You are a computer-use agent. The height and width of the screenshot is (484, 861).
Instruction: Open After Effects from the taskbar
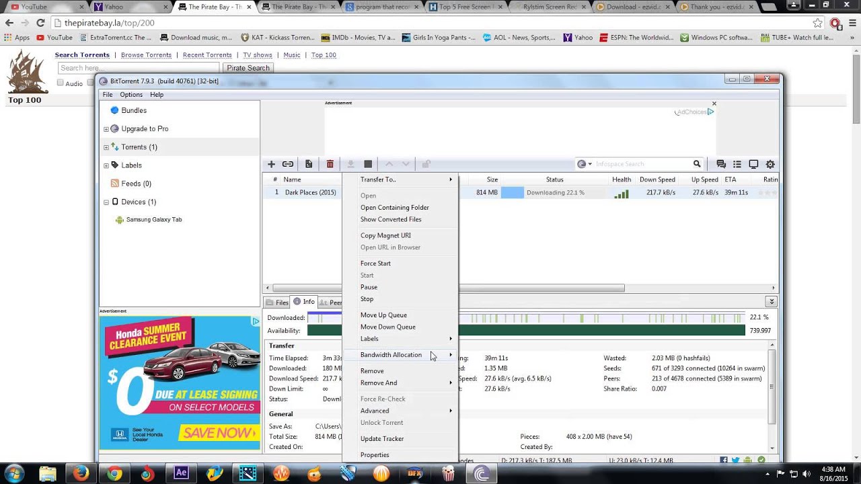click(x=181, y=473)
